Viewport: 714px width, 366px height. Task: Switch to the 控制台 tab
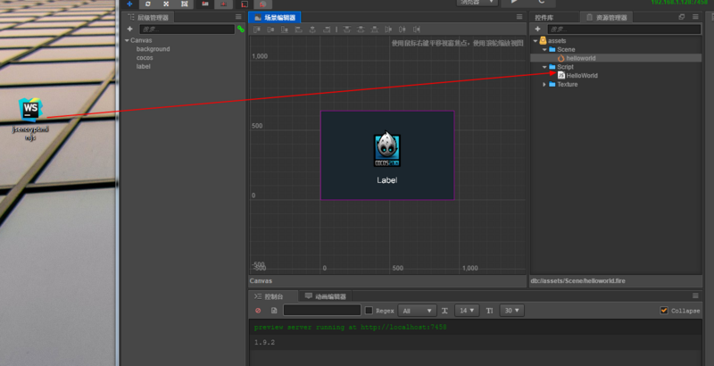(x=273, y=296)
